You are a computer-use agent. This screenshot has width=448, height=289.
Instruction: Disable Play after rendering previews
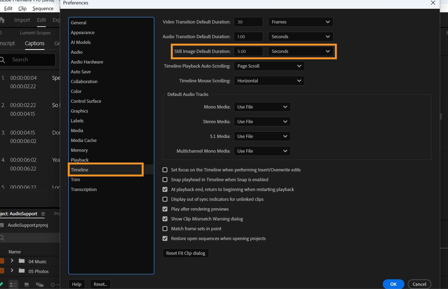point(165,209)
